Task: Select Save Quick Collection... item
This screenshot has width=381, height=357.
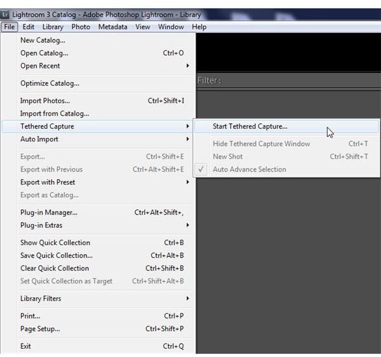Action: [x=98, y=255]
